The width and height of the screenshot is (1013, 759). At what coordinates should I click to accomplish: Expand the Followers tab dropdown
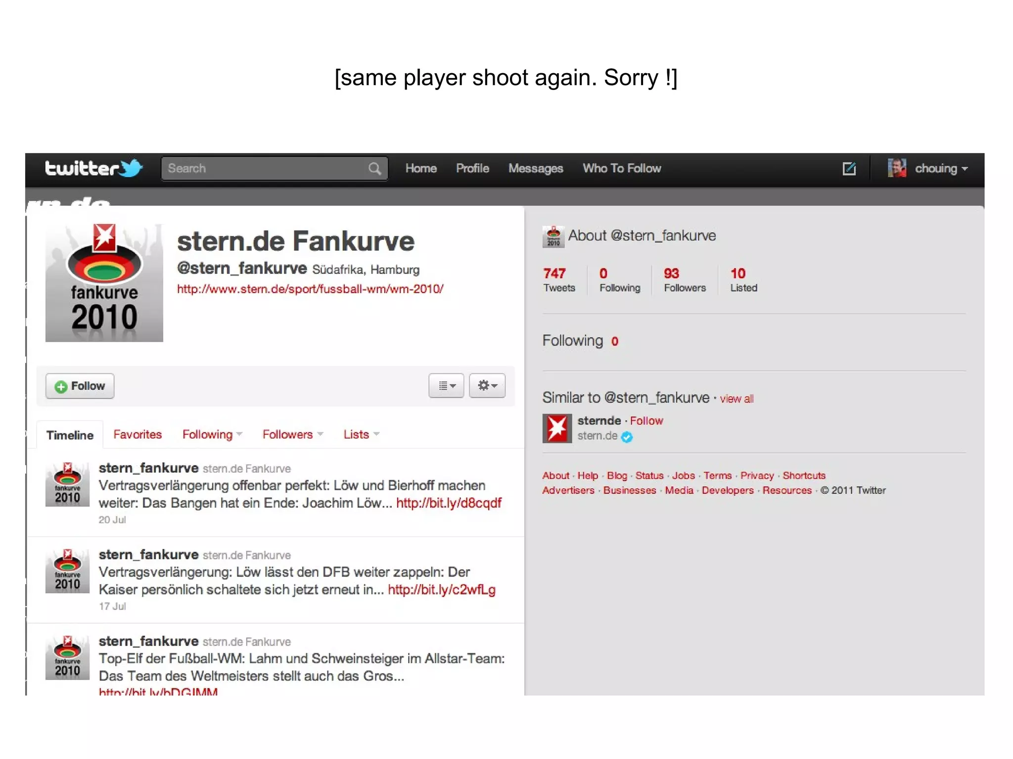pos(293,435)
